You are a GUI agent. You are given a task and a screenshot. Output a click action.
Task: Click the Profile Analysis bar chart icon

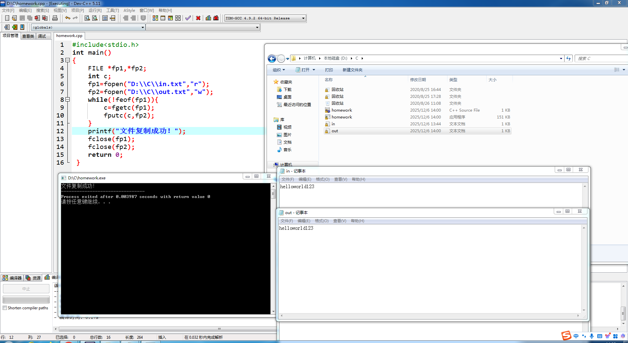208,18
